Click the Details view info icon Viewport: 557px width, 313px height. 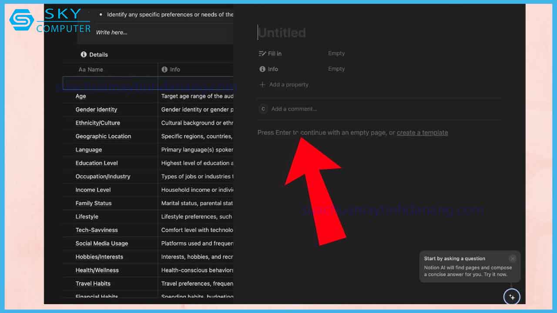click(84, 55)
